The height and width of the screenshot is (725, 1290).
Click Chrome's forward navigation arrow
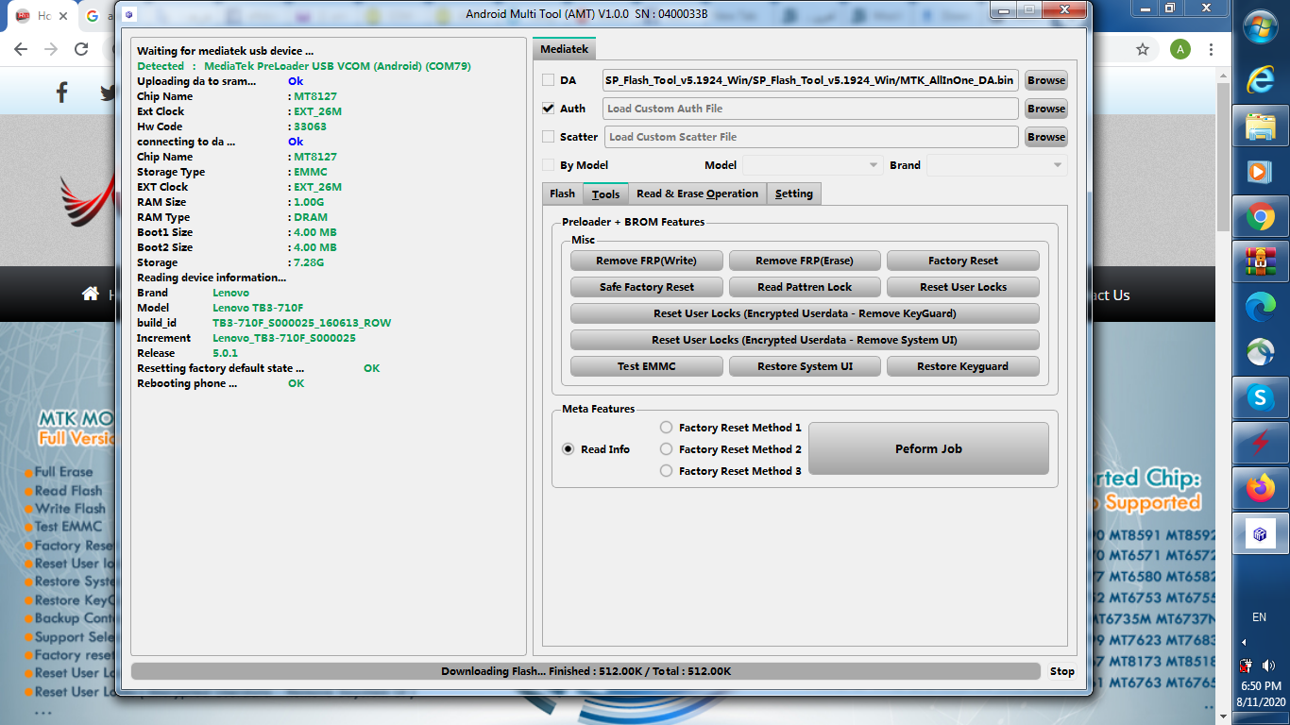coord(51,49)
